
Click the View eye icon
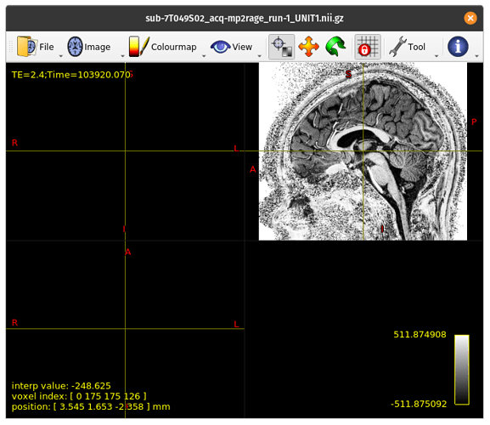220,47
